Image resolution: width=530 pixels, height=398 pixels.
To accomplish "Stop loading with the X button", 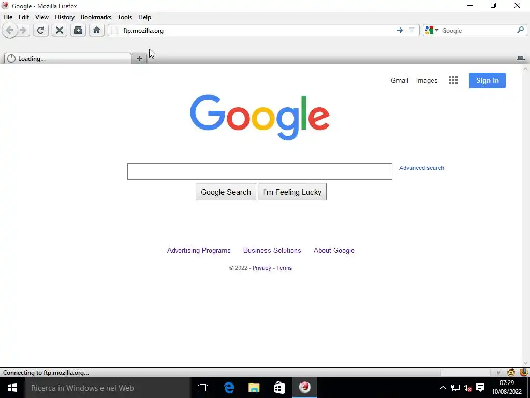I will [60, 31].
